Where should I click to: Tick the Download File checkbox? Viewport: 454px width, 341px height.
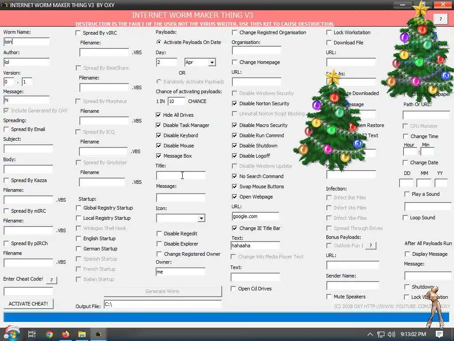pos(329,43)
